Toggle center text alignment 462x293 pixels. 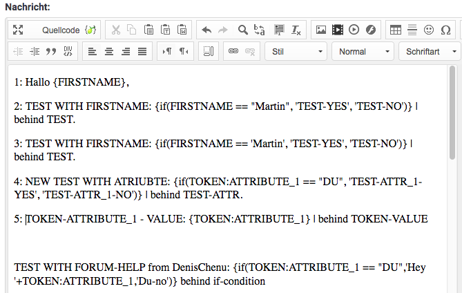tap(109, 51)
